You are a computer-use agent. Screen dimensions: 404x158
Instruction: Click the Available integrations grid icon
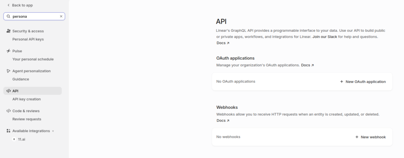click(x=9, y=131)
